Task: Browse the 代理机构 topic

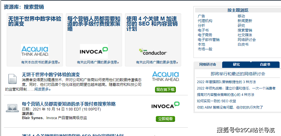Action: [x=205, y=21]
